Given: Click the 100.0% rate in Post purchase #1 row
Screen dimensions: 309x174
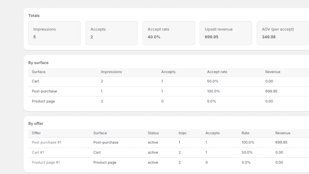Looking at the screenshot, I should 248,142.
